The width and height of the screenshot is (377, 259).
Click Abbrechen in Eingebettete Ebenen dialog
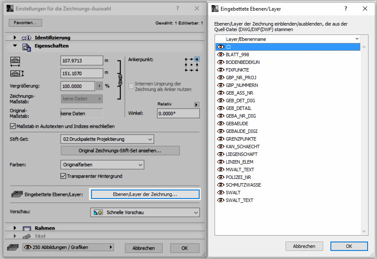[304, 246]
